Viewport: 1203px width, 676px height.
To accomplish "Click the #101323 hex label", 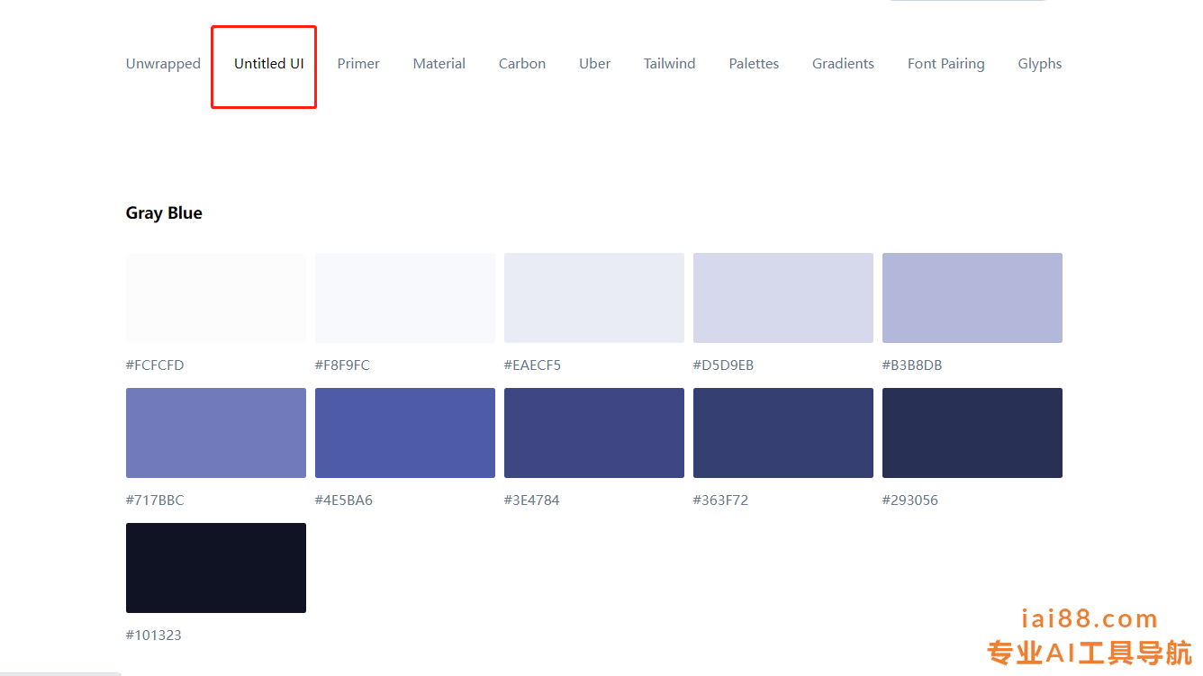I will click(x=154, y=635).
